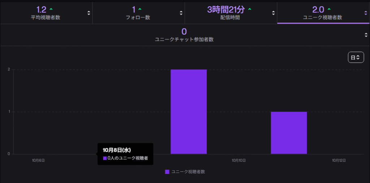Screen dimensions: 370x183
Task: Expand the ユニークチャット参加者数 selector arrows
Action: (366, 35)
